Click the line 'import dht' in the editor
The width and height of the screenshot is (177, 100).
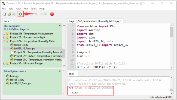click(85, 34)
